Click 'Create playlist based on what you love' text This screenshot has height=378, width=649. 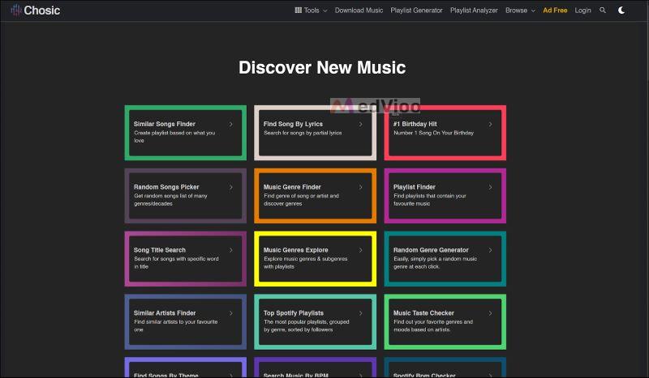174,137
